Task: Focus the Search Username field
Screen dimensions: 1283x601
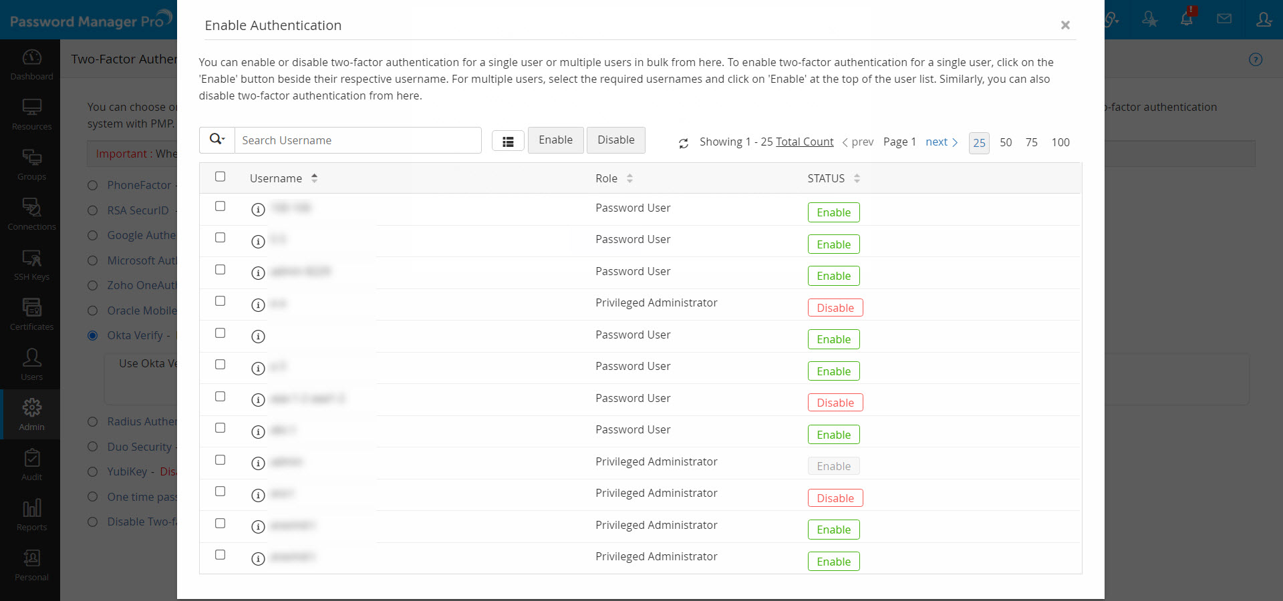Action: tap(358, 140)
